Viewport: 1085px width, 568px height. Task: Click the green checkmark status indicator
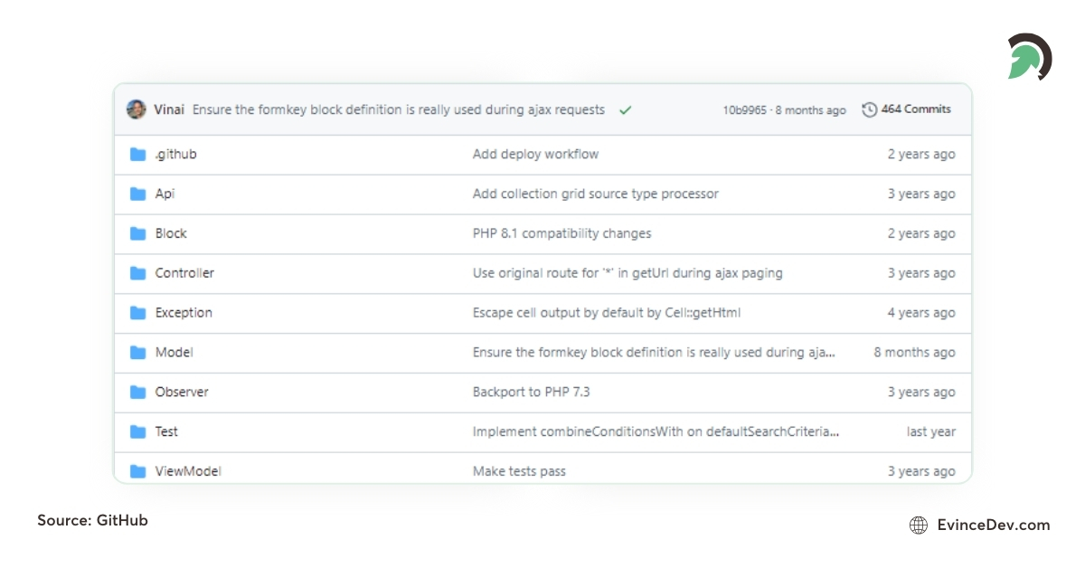625,109
